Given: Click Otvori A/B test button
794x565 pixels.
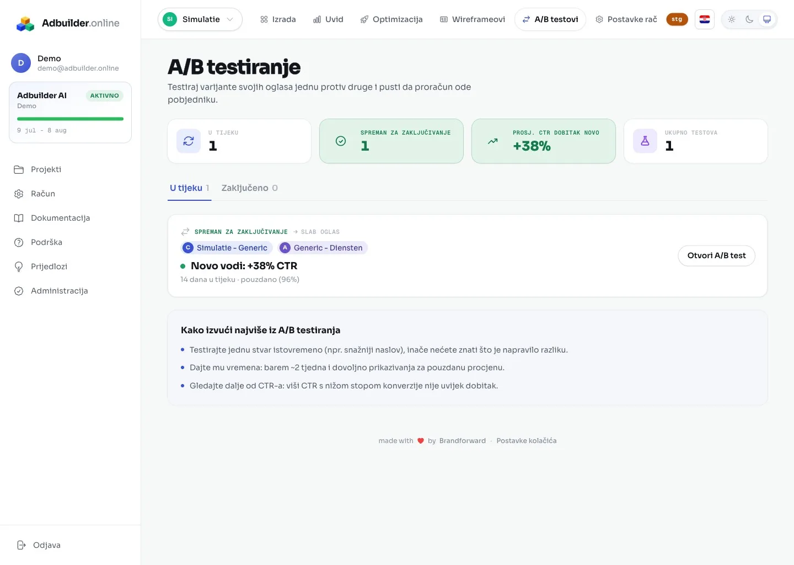Looking at the screenshot, I should coord(717,255).
